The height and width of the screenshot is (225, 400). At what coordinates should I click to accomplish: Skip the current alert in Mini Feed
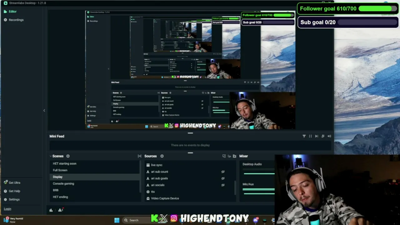pos(317,136)
